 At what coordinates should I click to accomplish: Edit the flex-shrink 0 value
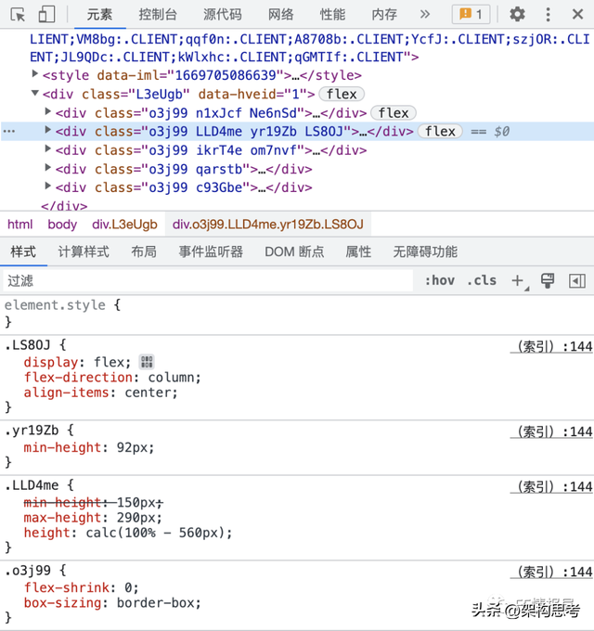click(128, 587)
